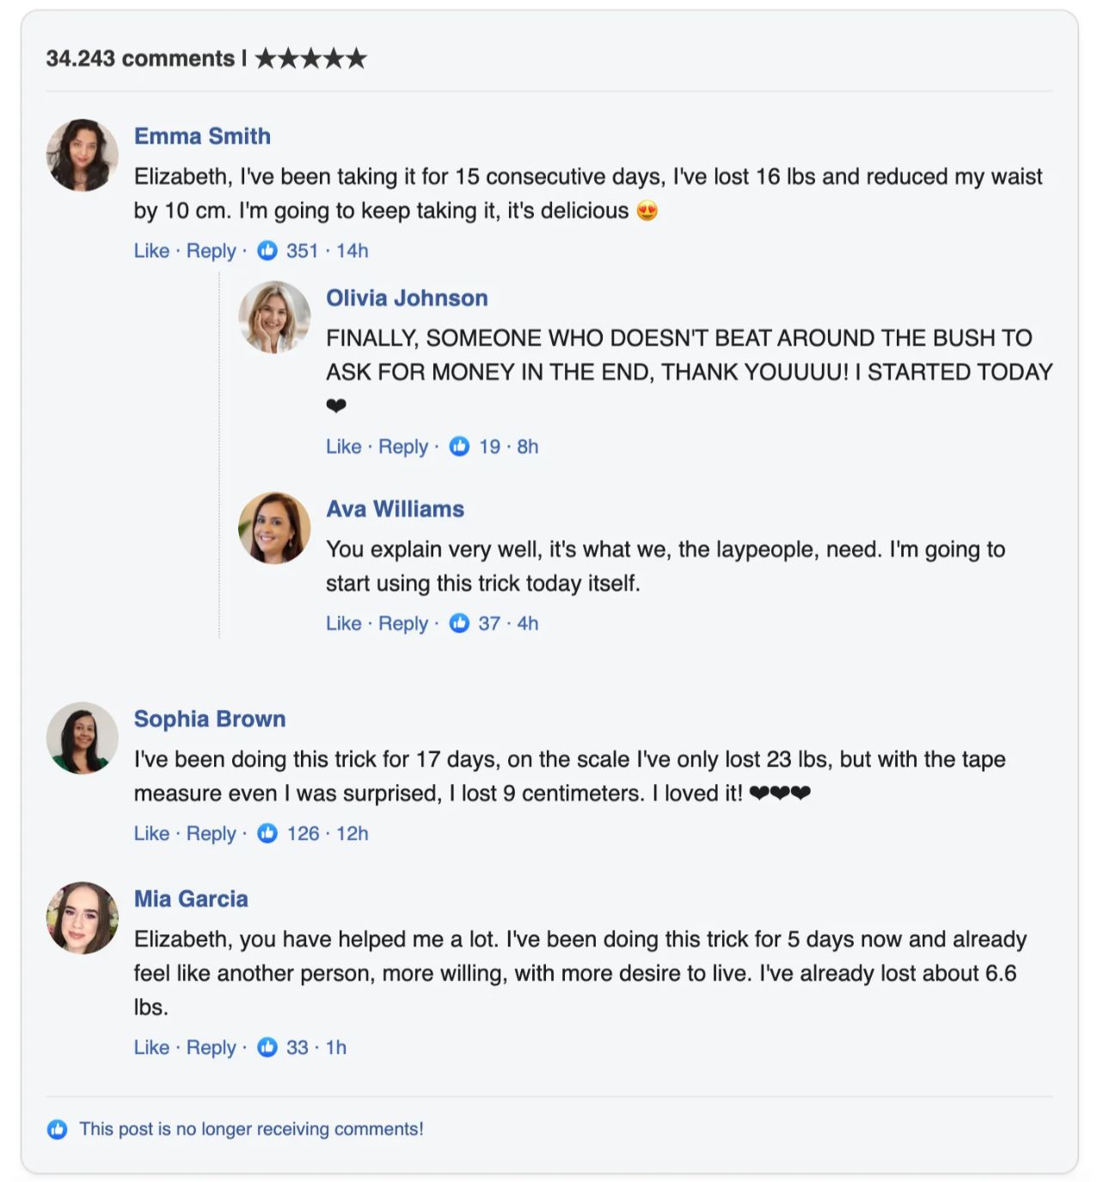Click thumbs-up icon beside closed comments notice
The width and height of the screenshot is (1104, 1182).
pos(58,1130)
